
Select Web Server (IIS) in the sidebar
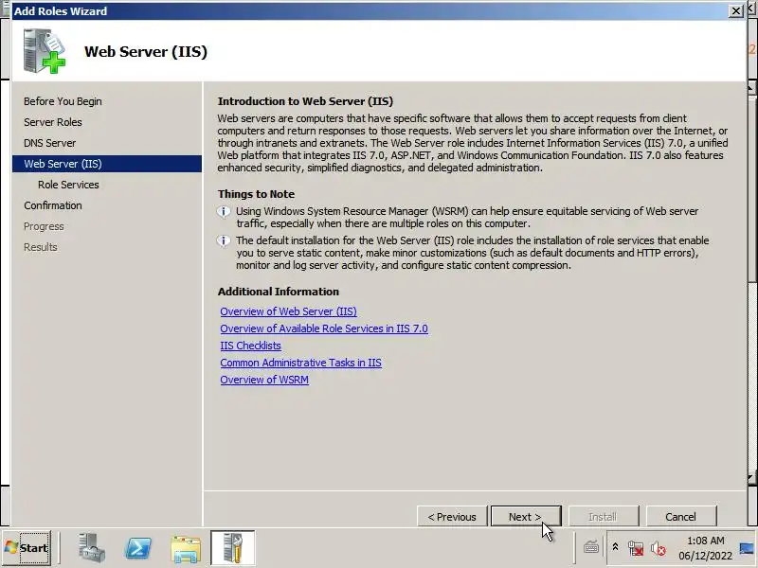107,164
